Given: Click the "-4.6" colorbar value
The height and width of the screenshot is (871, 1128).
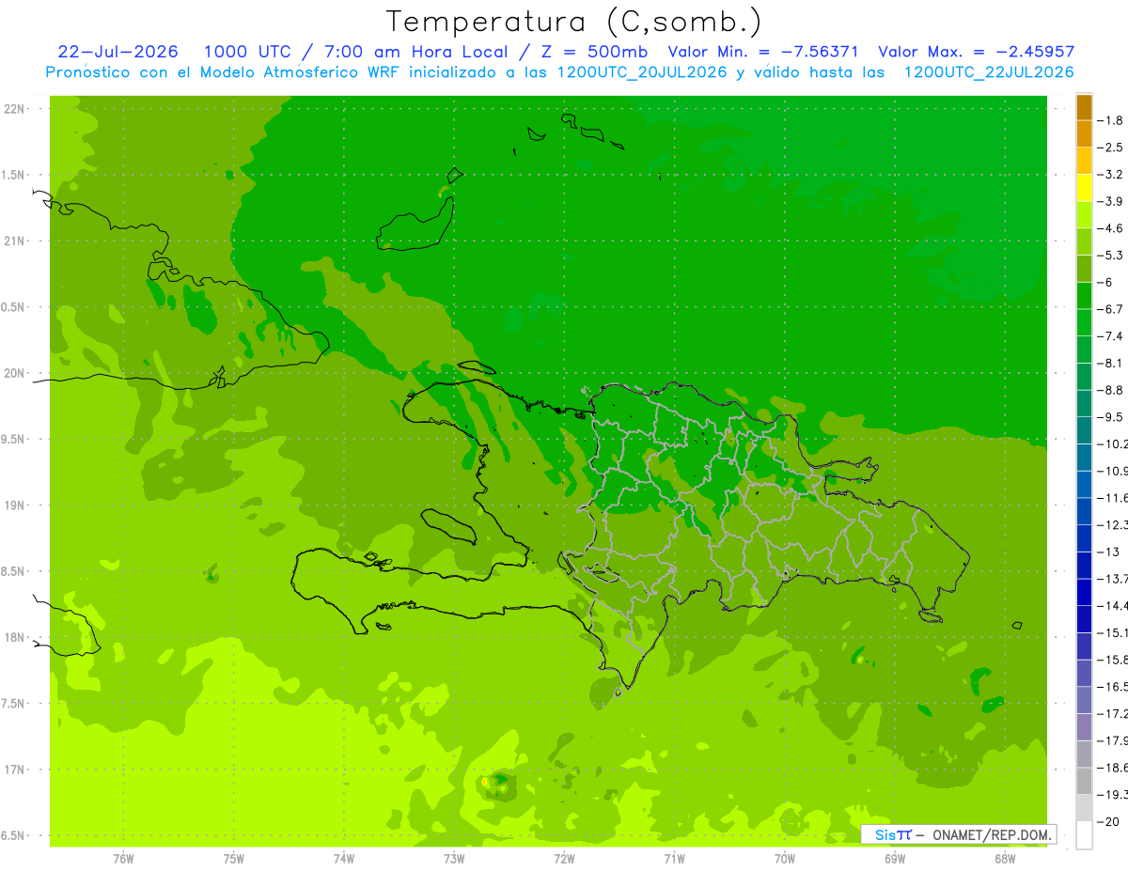Looking at the screenshot, I should 1110,228.
